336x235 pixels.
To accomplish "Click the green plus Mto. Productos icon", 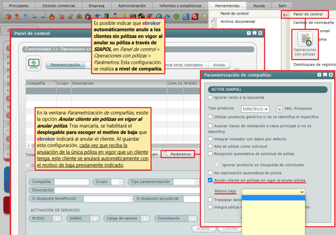I will 279,109.
